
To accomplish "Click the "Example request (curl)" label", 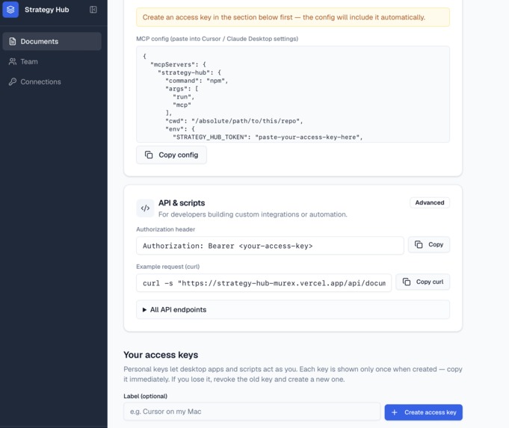I will 168,267.
